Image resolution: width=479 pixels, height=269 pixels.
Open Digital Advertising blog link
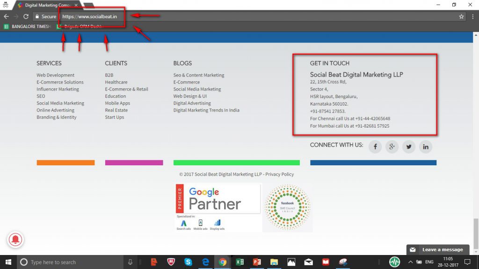click(x=192, y=103)
